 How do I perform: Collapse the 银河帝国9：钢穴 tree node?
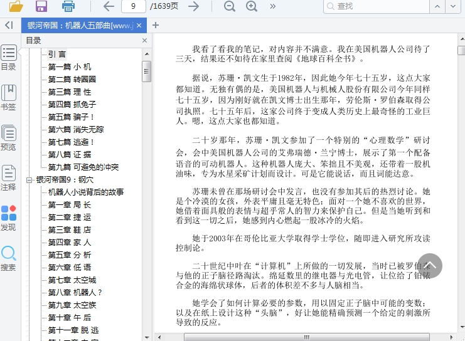click(29, 180)
